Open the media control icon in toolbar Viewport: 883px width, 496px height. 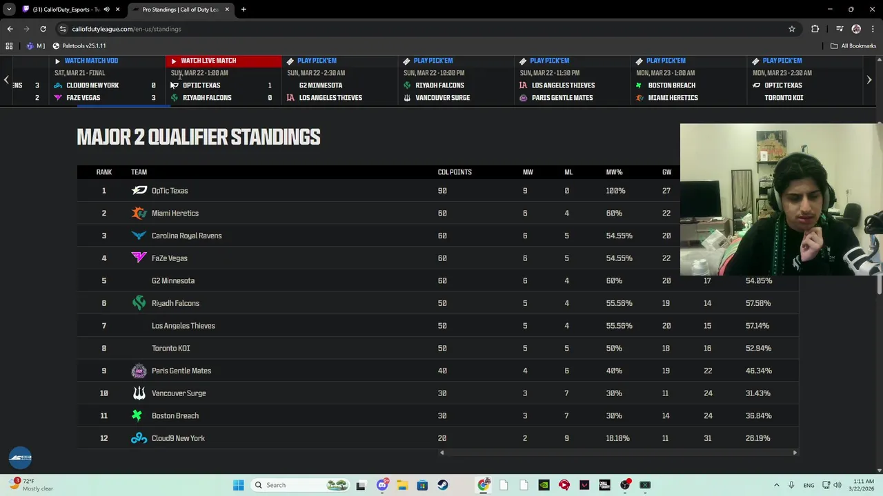click(840, 29)
